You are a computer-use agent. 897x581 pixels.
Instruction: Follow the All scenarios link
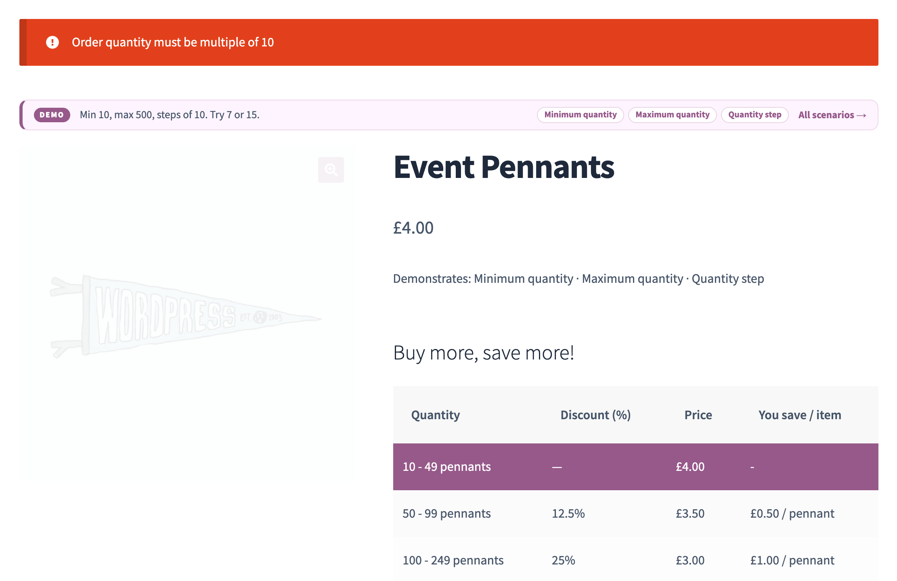click(832, 115)
